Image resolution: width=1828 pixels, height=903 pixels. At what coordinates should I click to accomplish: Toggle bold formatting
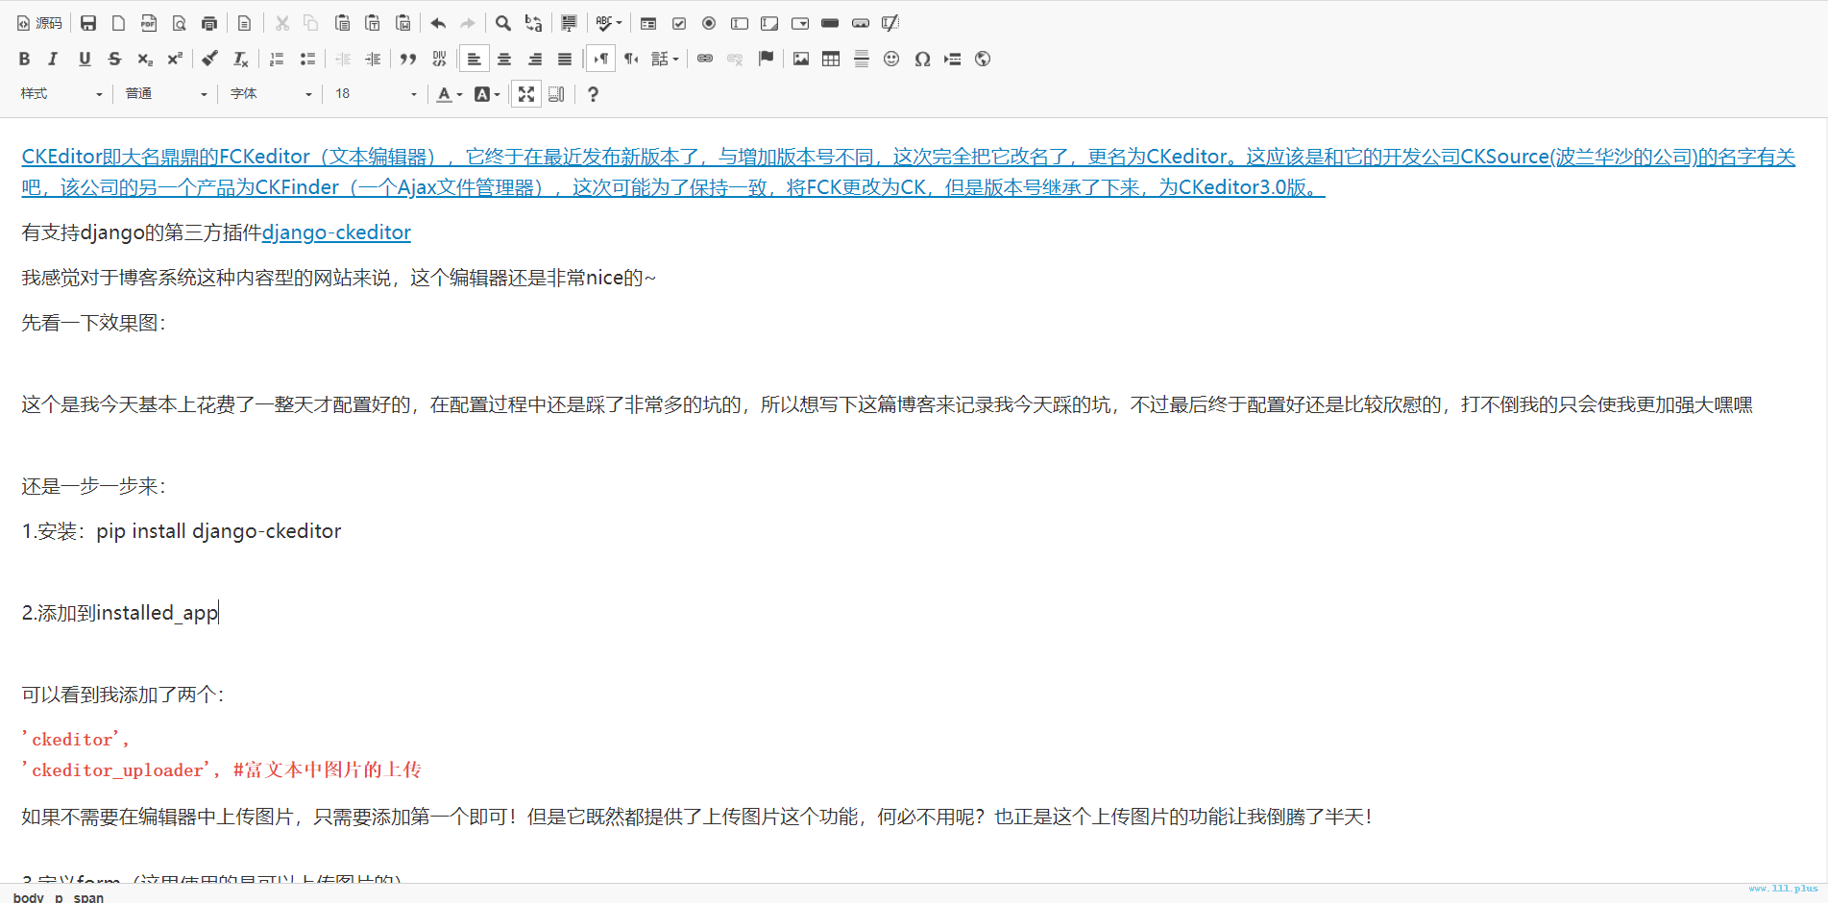click(x=24, y=59)
